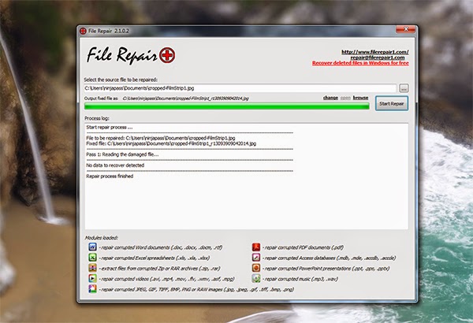Click 'extract files from corrupted Zip or RAR' text

(159, 269)
